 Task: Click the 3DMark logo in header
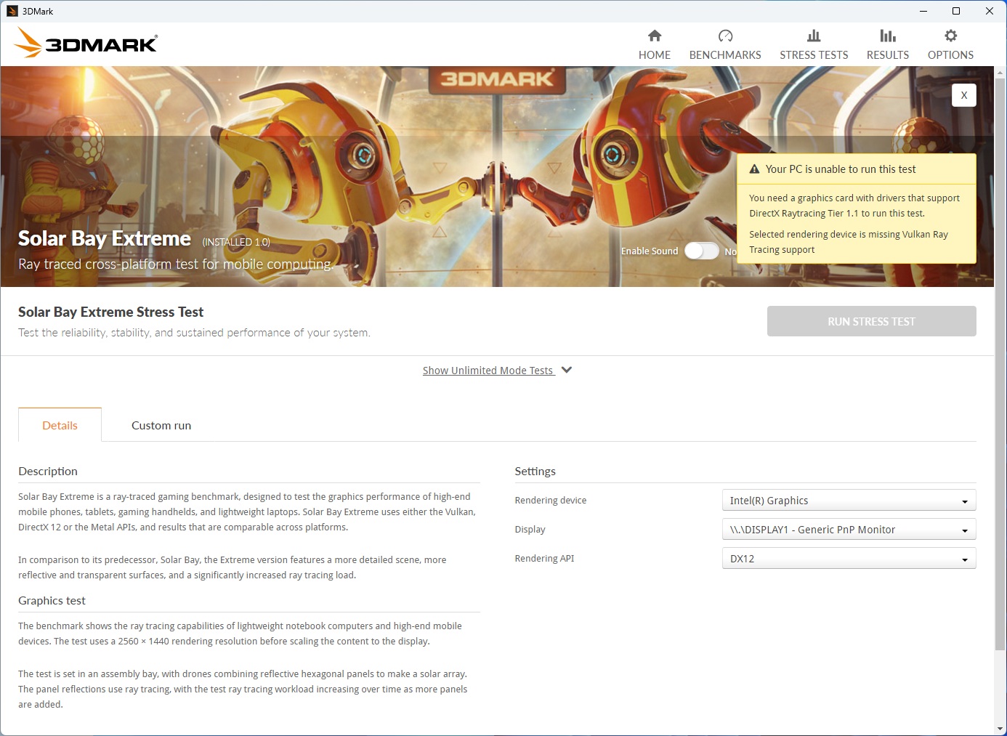(x=86, y=43)
